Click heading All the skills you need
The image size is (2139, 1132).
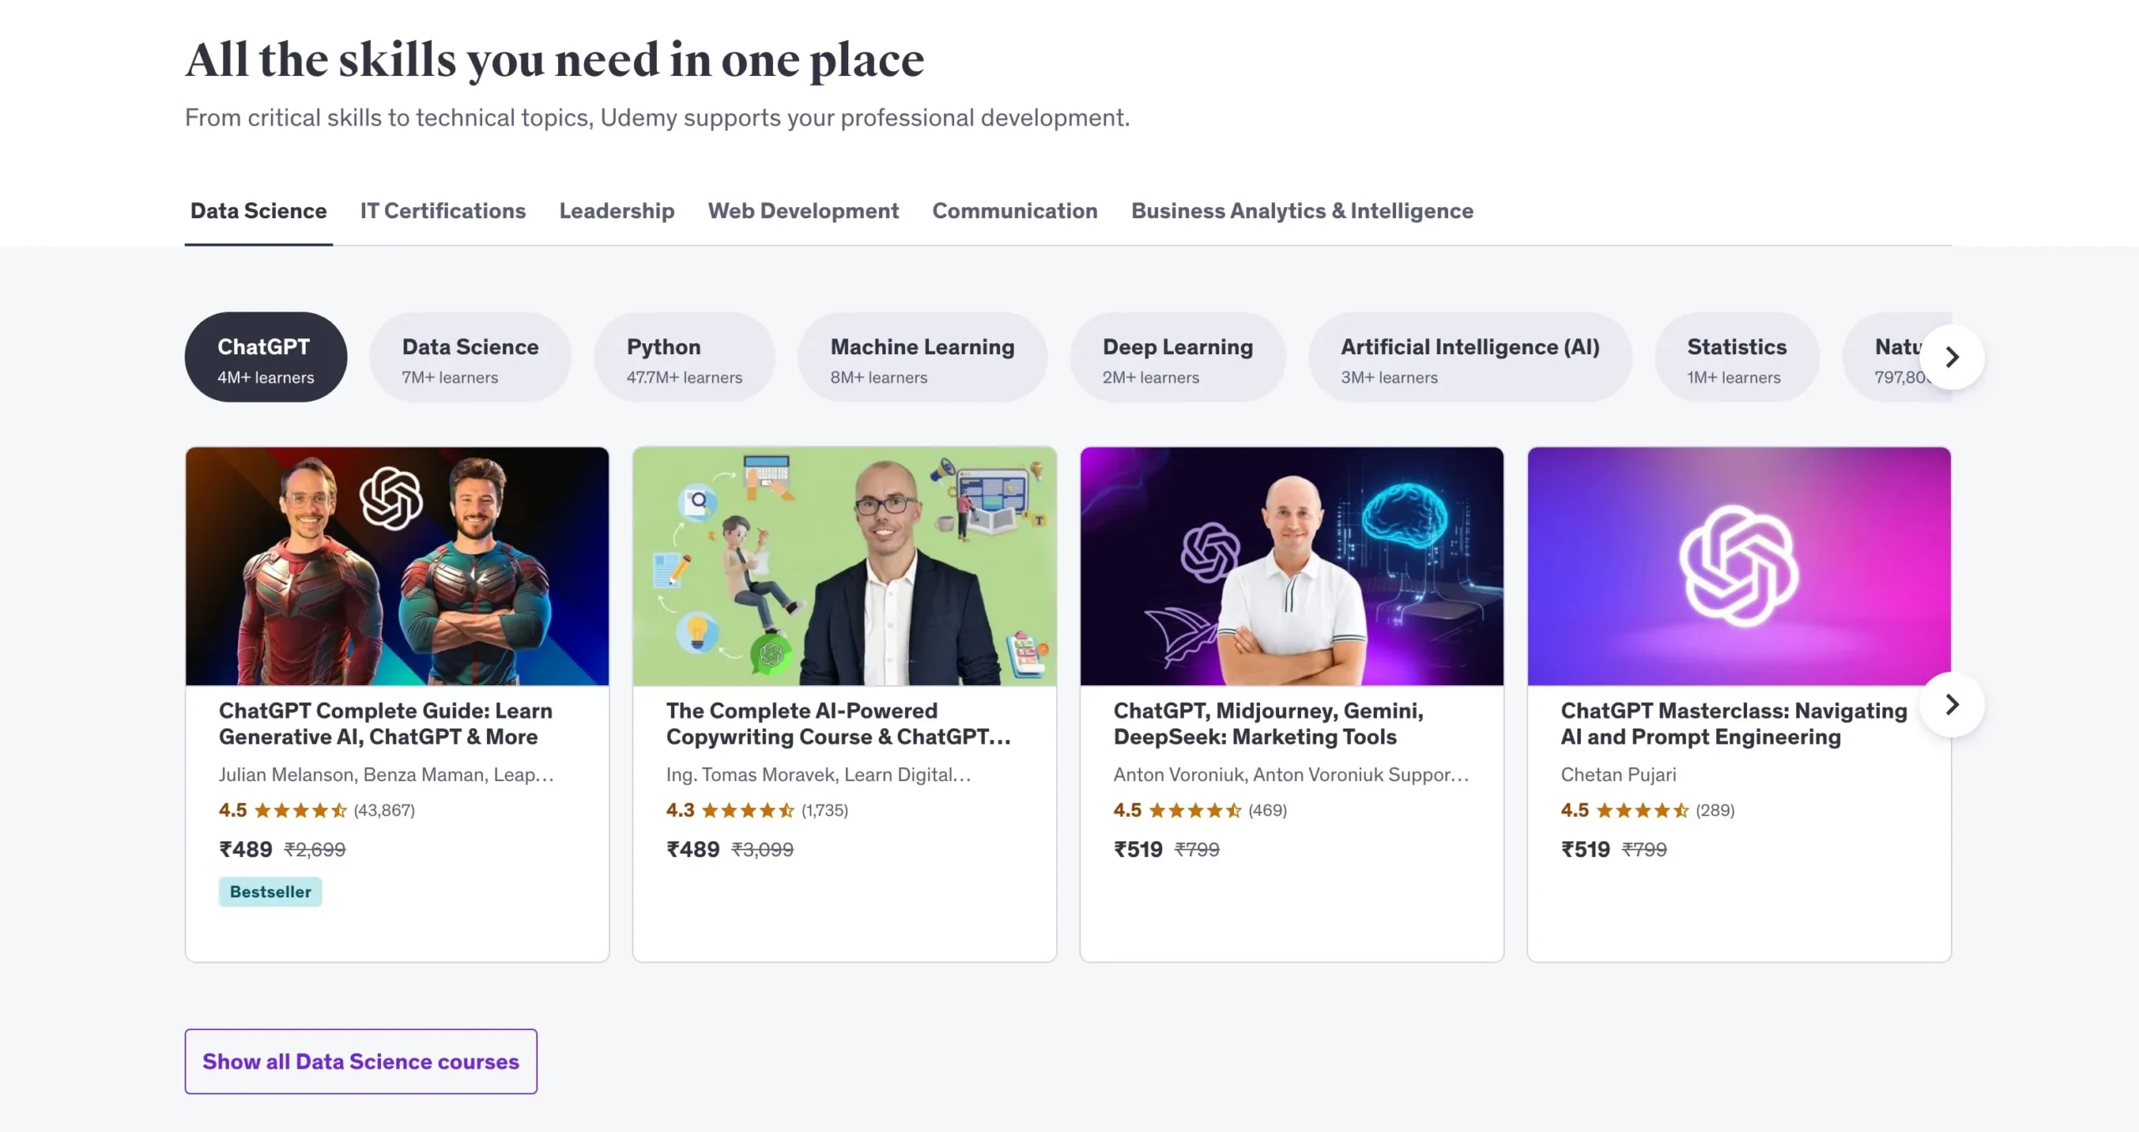click(x=555, y=60)
